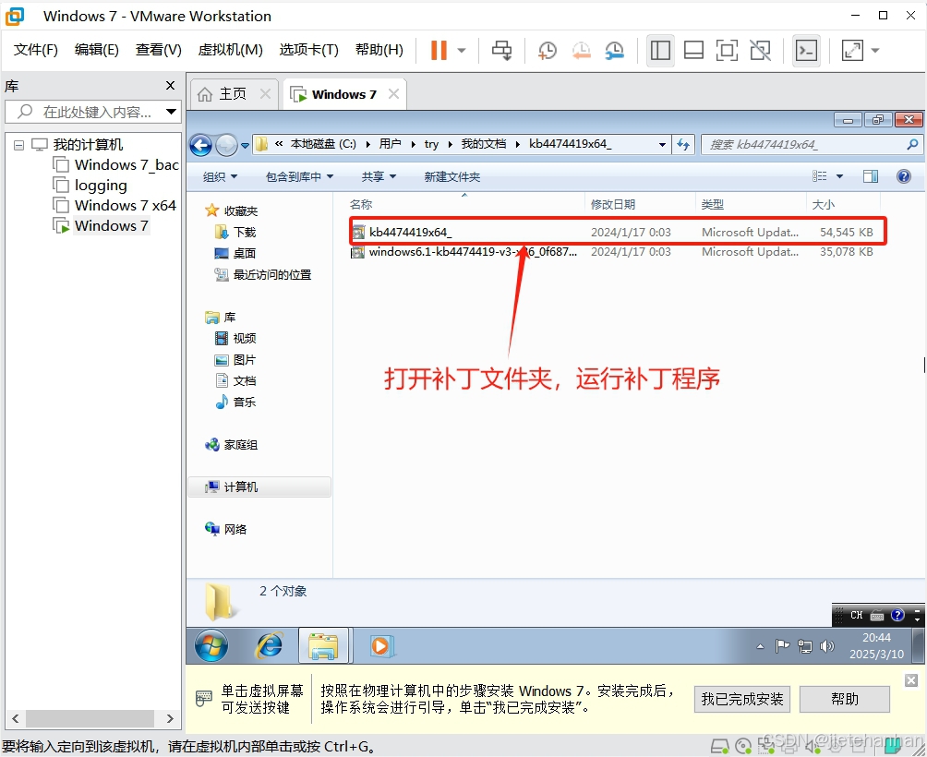Toggle the library sidebar view

[660, 50]
